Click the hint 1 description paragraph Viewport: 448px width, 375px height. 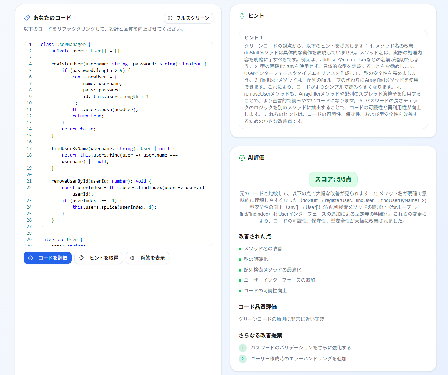tap(333, 84)
